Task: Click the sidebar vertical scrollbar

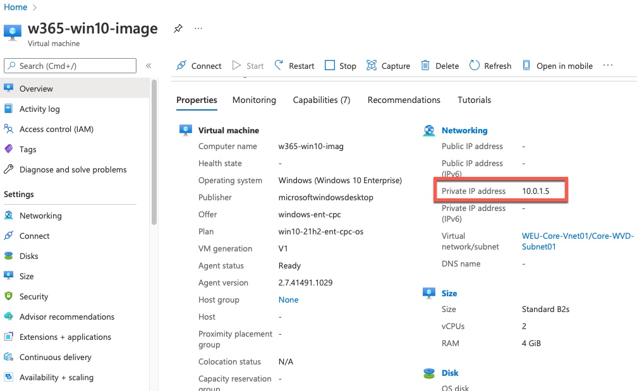Action: (x=154, y=152)
